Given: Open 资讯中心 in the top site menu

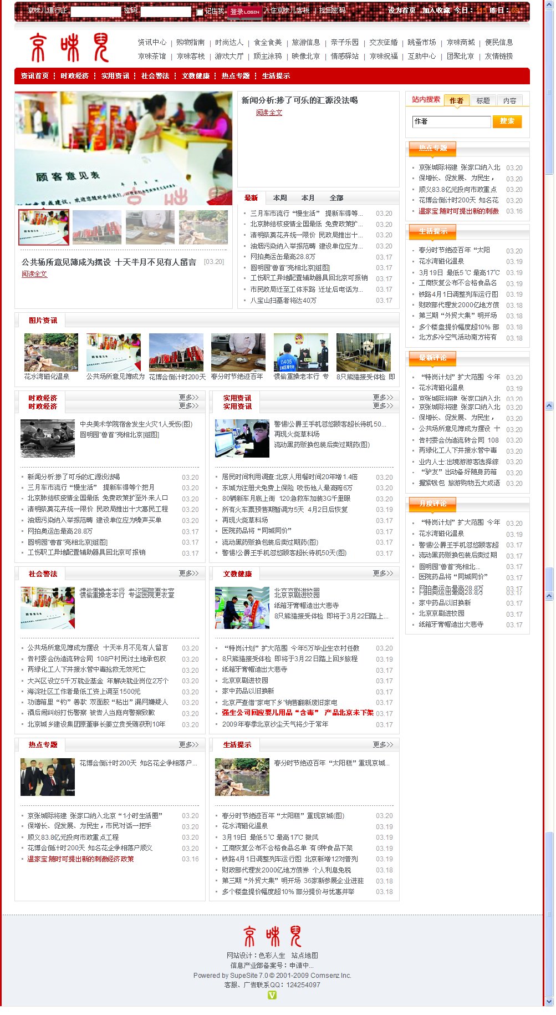Looking at the screenshot, I should point(152,42).
